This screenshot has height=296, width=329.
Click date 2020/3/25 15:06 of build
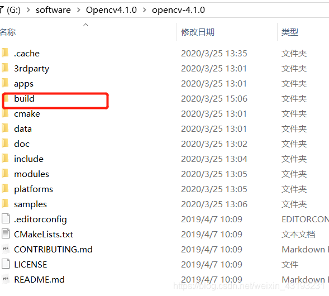[214, 99]
